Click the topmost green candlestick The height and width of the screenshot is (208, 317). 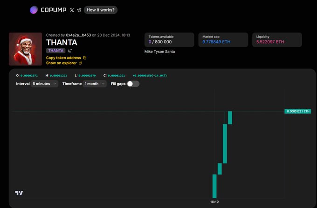click(230, 118)
